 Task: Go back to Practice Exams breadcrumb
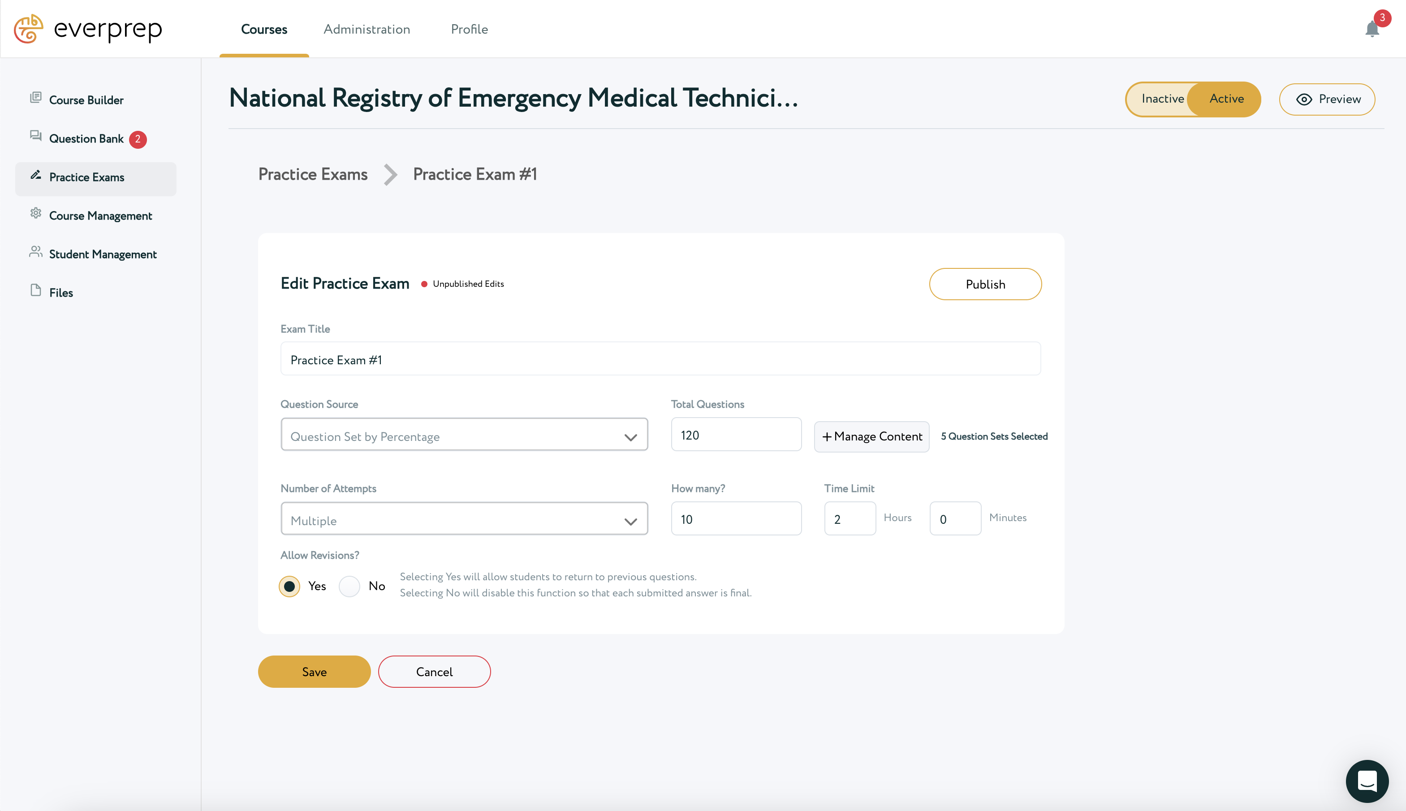point(313,174)
